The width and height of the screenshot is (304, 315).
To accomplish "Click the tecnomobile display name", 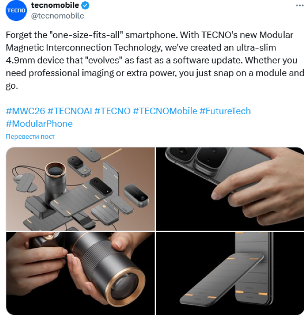I will [55, 5].
